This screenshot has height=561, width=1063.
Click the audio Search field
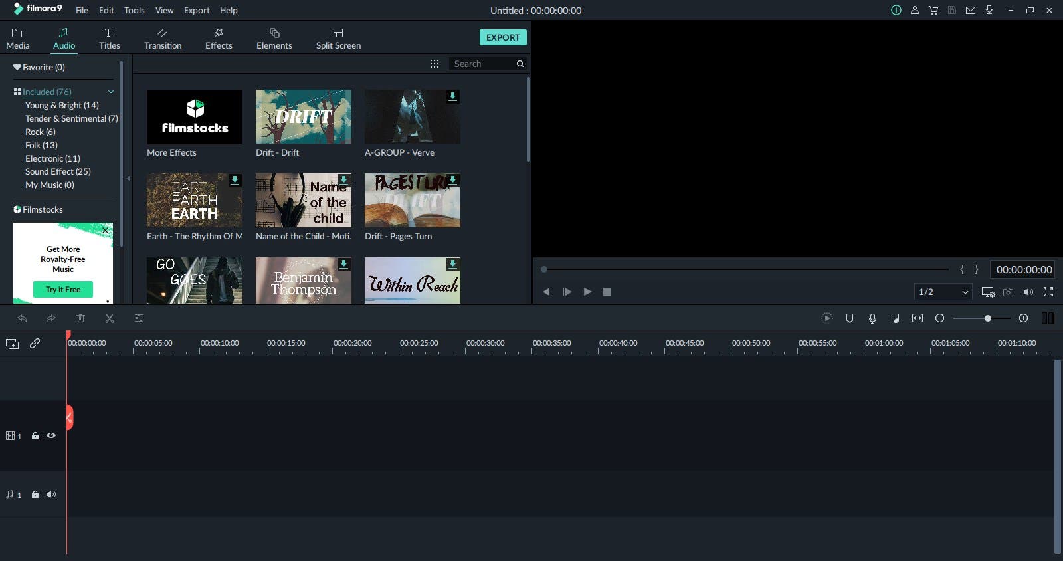pos(483,64)
